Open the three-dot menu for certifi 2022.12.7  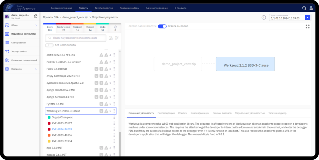coord(114,55)
